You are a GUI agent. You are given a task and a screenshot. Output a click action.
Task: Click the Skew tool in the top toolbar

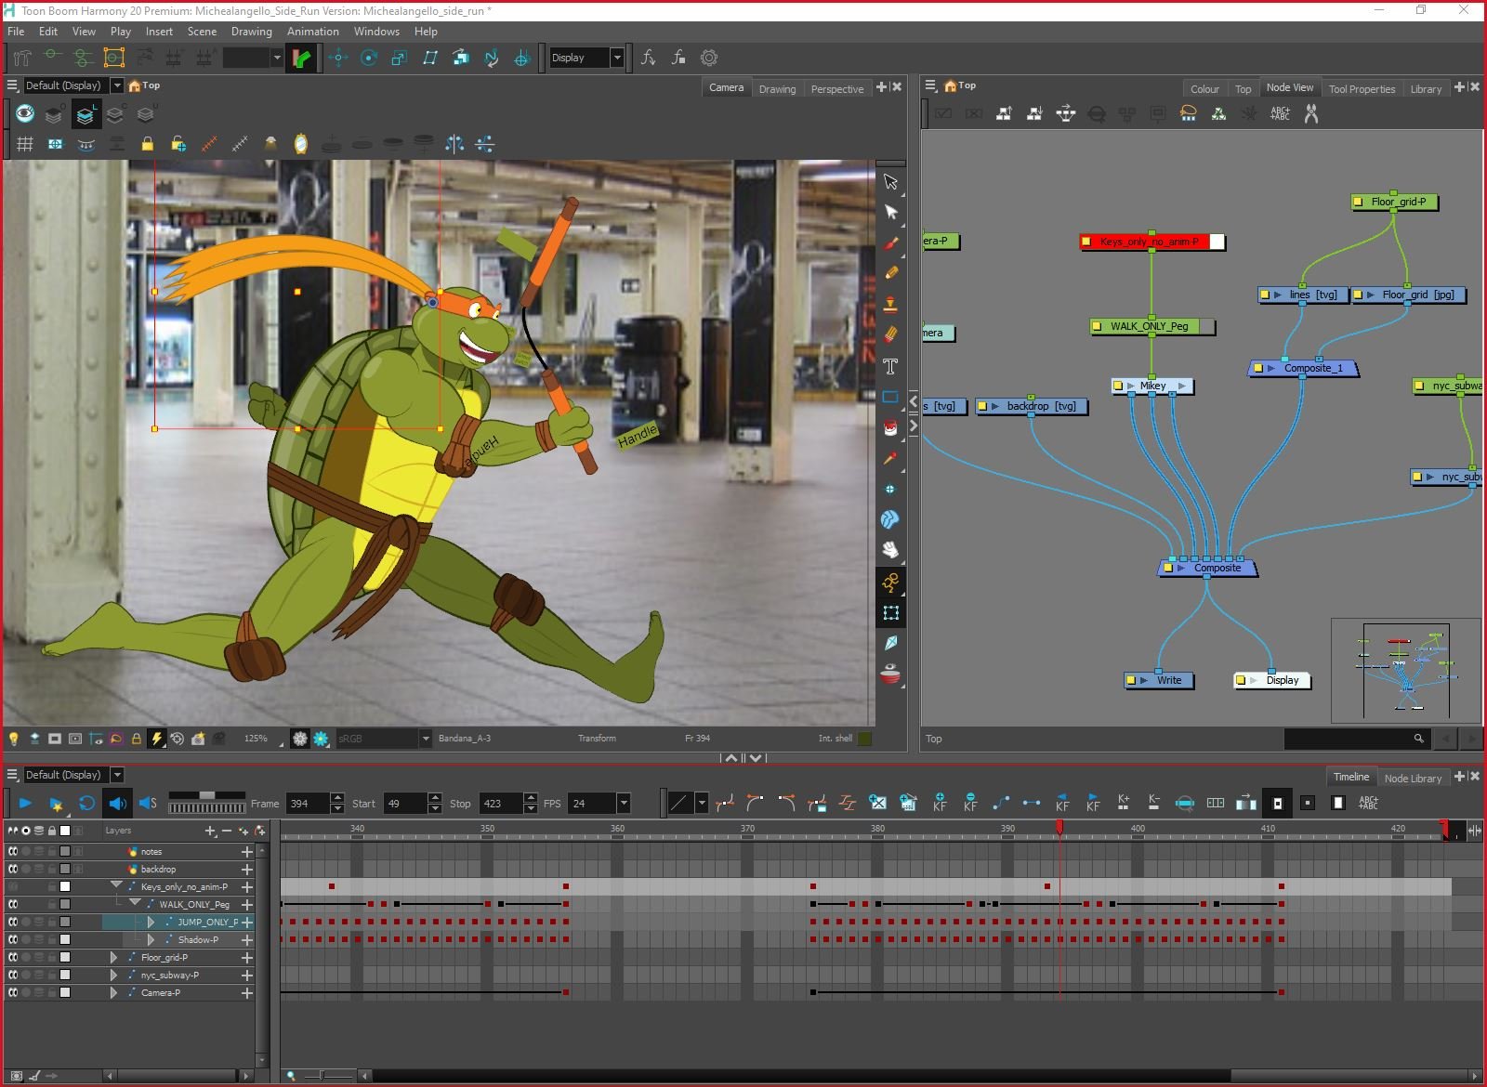click(430, 58)
